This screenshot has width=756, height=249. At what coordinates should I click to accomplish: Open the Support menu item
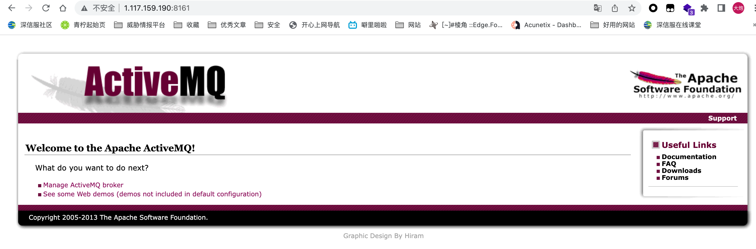pos(722,118)
